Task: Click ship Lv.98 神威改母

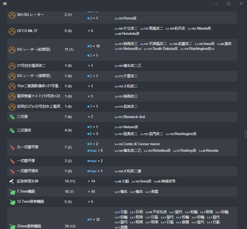Action: (165, 181)
